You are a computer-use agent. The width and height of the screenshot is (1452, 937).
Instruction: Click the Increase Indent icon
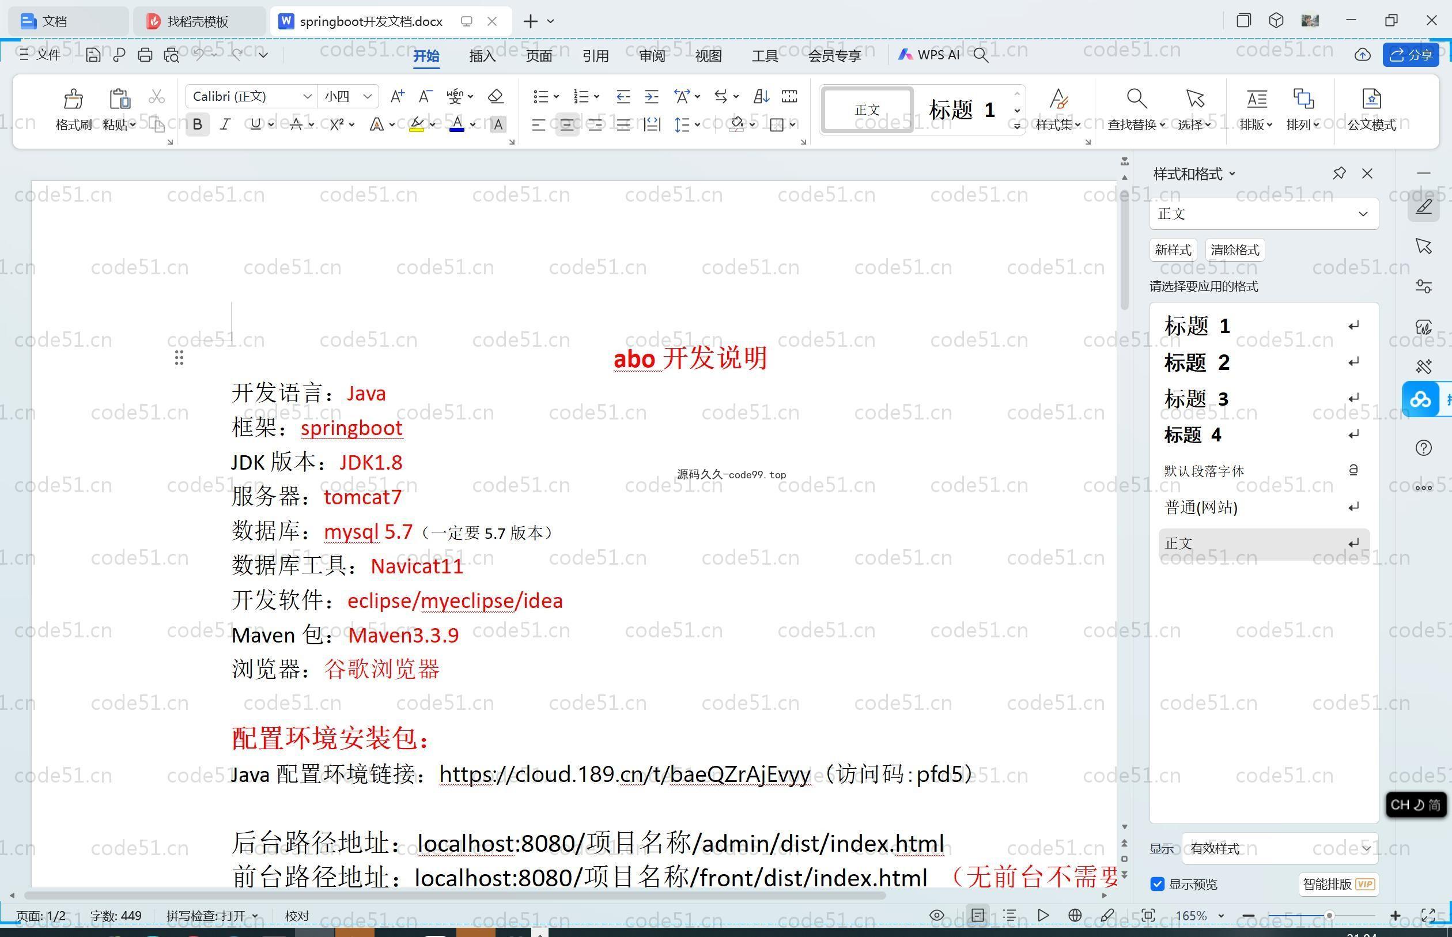(x=652, y=96)
